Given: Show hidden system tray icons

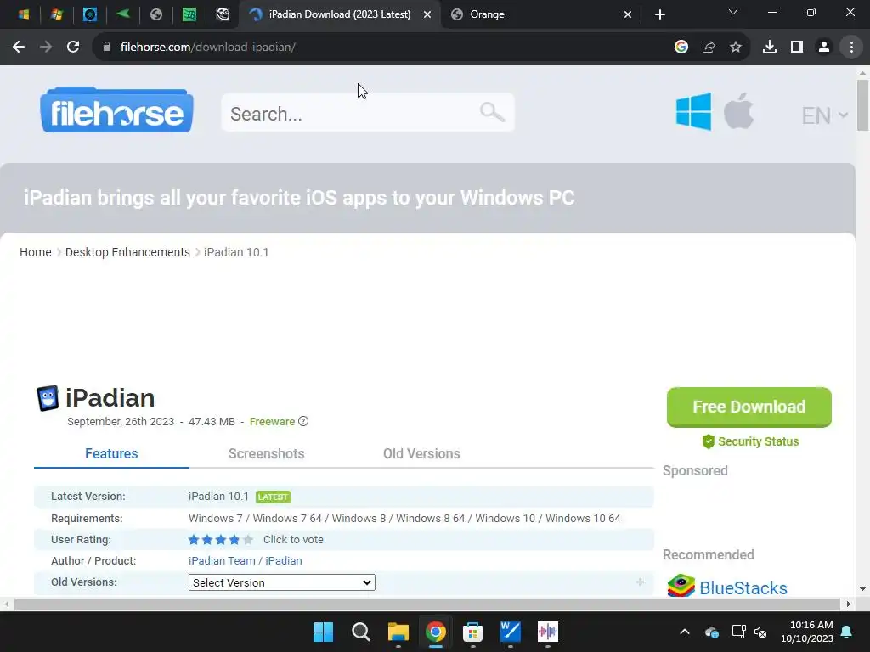Looking at the screenshot, I should click(685, 632).
